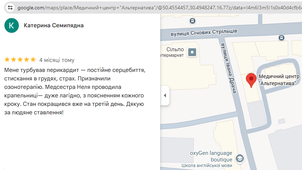Open the Сільпо supermarket marker icon
Image resolution: width=302 pixels, height=170 pixels.
pos(192,52)
